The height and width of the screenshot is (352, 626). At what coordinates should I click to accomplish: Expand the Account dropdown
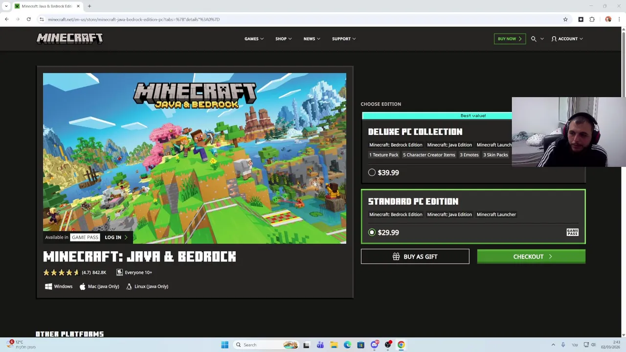click(567, 39)
